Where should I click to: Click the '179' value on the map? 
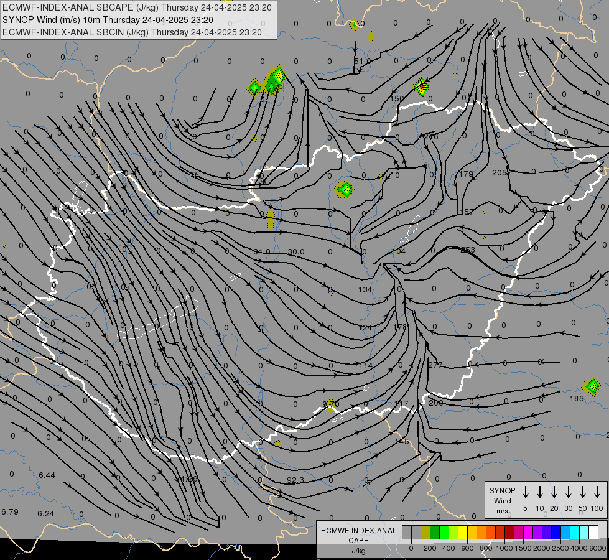point(466,174)
